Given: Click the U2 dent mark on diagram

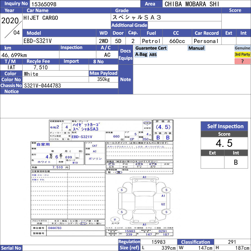Looking at the screenshot, I should [163, 204].
